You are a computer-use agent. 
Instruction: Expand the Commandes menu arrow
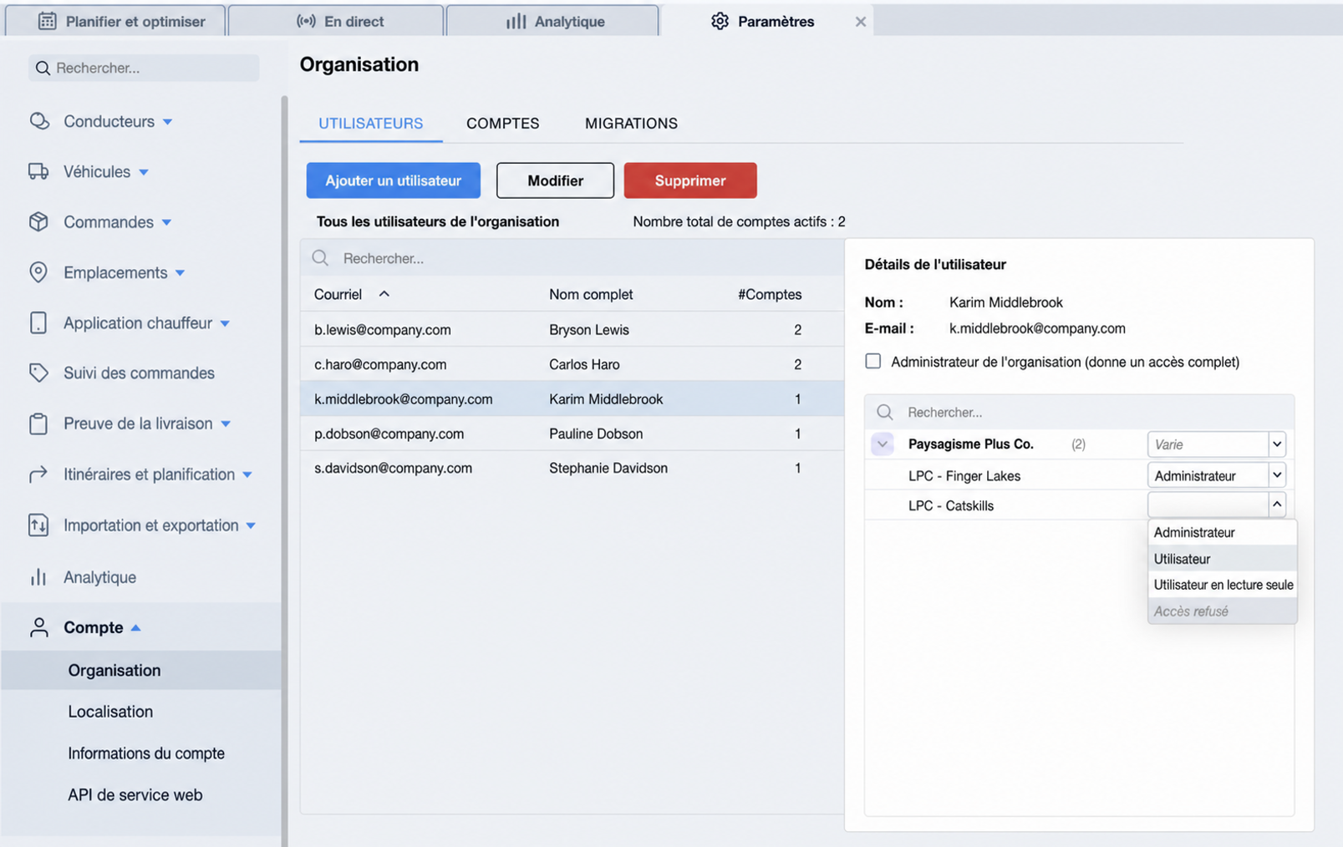pyautogui.click(x=166, y=222)
